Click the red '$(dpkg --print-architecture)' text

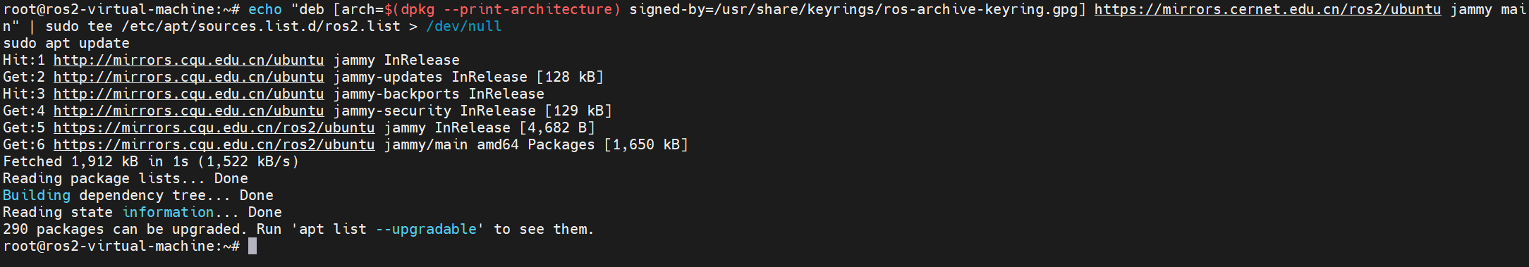pos(502,10)
